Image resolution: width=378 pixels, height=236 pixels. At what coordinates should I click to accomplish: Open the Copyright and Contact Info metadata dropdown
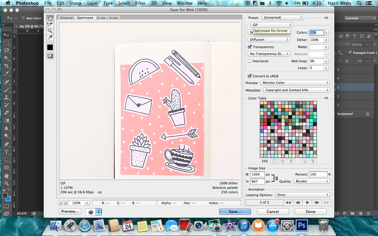[296, 90]
